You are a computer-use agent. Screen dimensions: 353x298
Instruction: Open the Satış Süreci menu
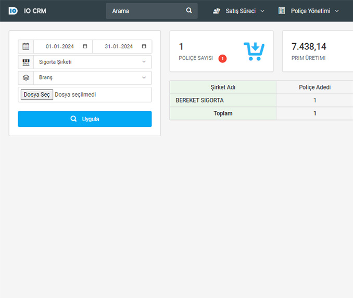pyautogui.click(x=239, y=11)
